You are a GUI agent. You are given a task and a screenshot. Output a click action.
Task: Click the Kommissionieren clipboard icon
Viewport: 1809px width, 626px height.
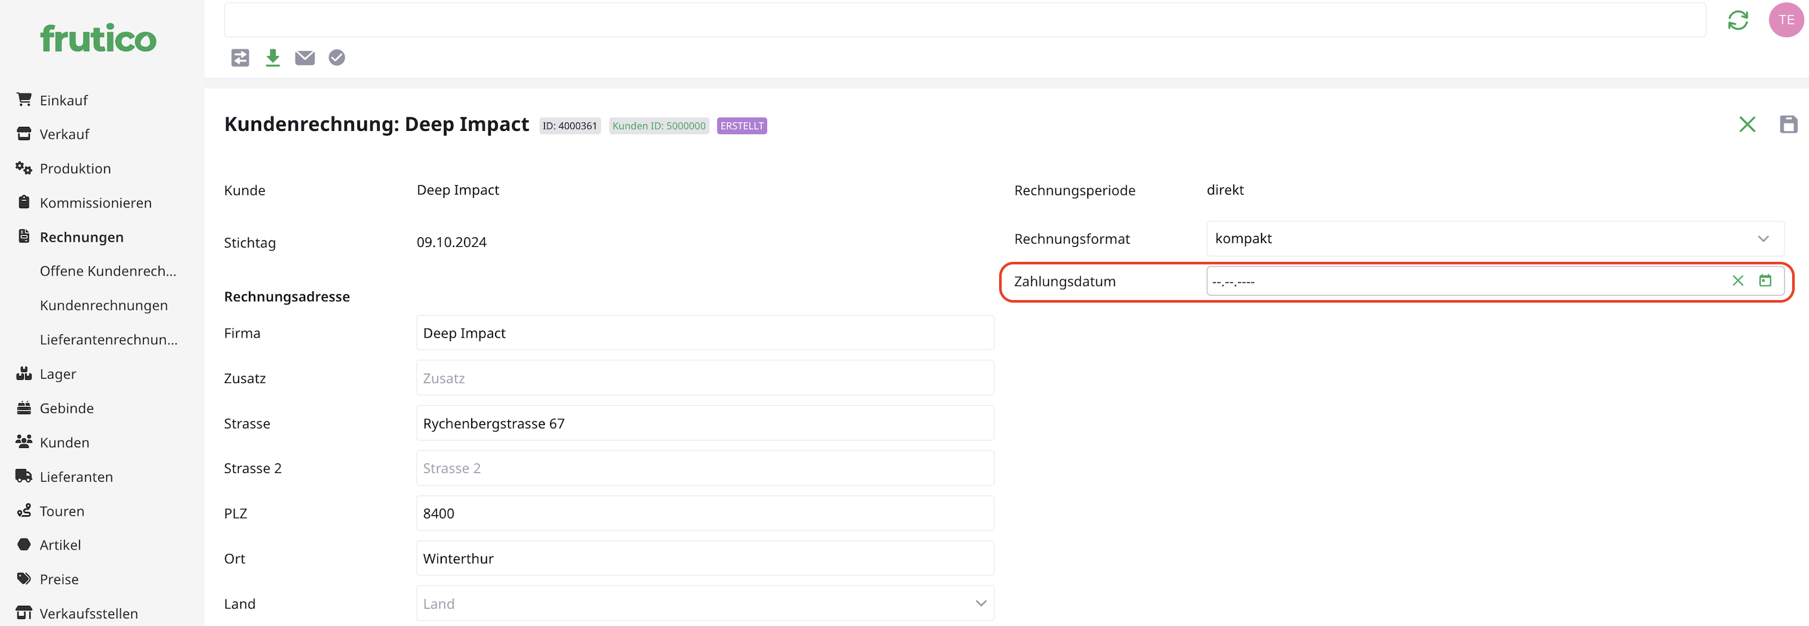[x=24, y=202]
